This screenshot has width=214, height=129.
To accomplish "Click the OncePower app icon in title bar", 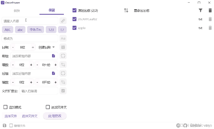I will point(2,2).
